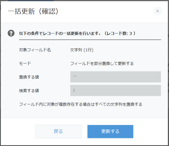Click the question mark help icon
The image size is (169, 146).
[x=11, y=33]
